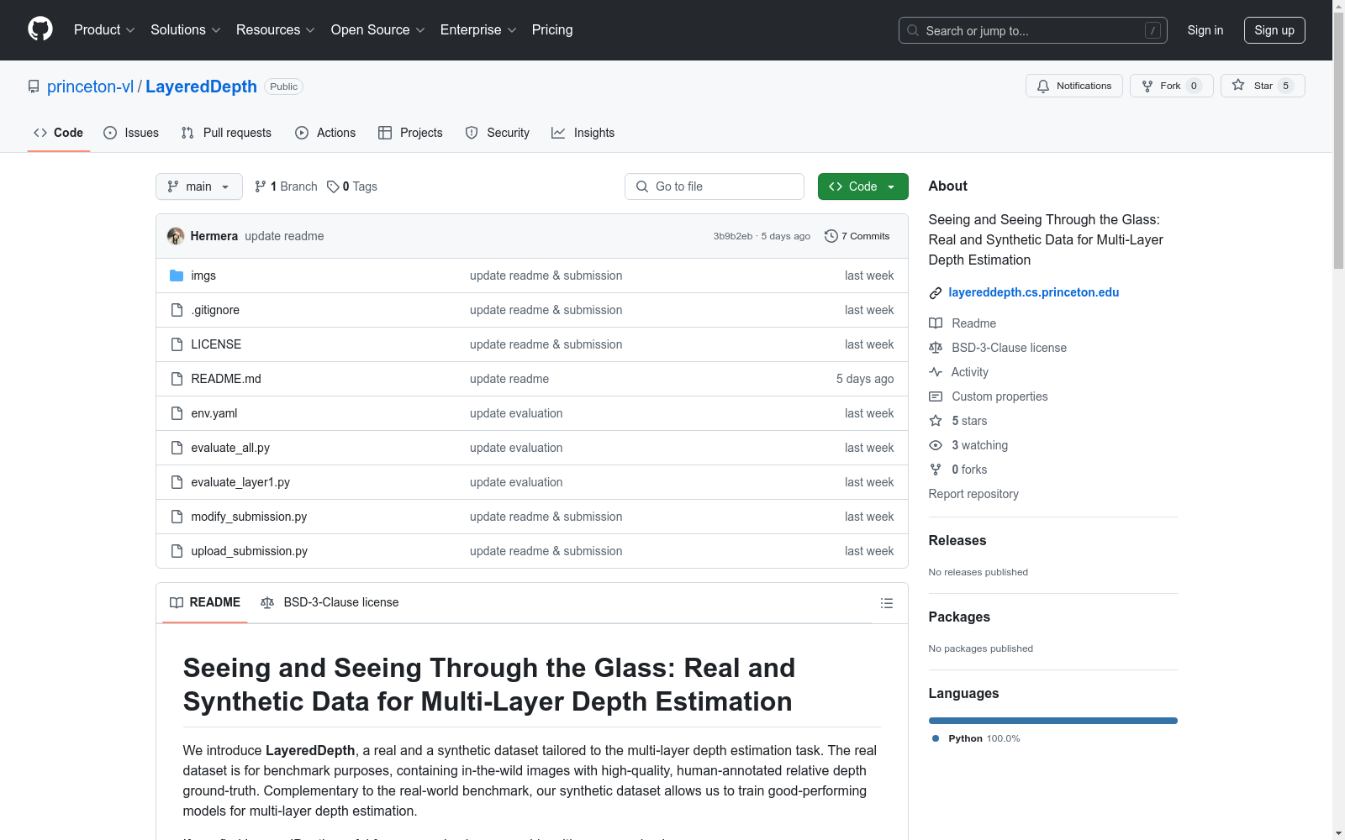The width and height of the screenshot is (1345, 840).
Task: Click the fork icon next to 0 forks
Action: (936, 470)
